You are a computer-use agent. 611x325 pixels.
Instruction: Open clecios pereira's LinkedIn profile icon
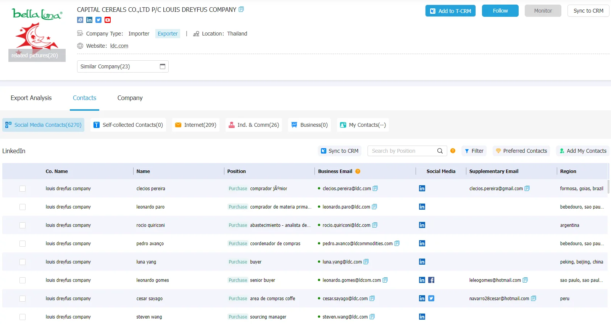(x=422, y=188)
